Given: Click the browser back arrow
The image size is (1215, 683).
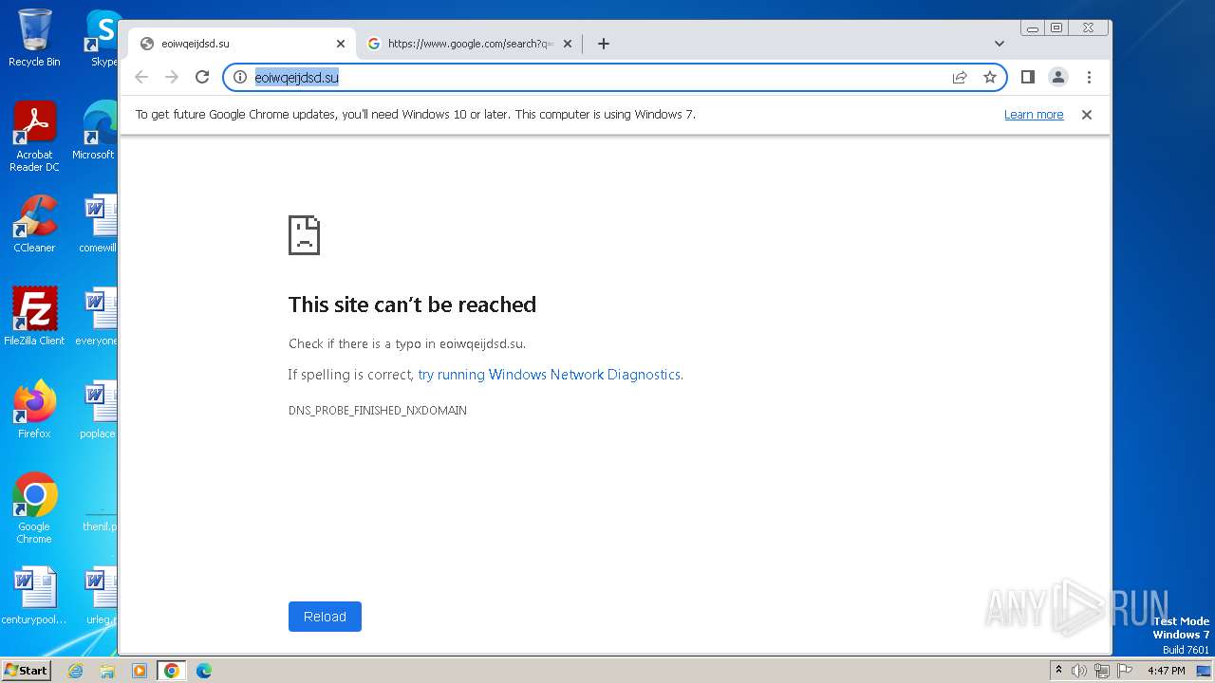Looking at the screenshot, I should [x=141, y=77].
